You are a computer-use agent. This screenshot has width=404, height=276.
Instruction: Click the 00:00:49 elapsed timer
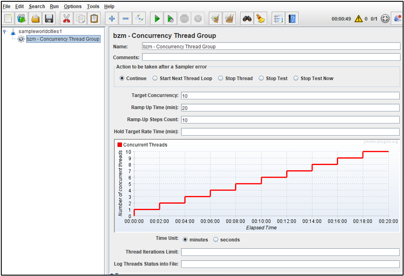click(341, 19)
